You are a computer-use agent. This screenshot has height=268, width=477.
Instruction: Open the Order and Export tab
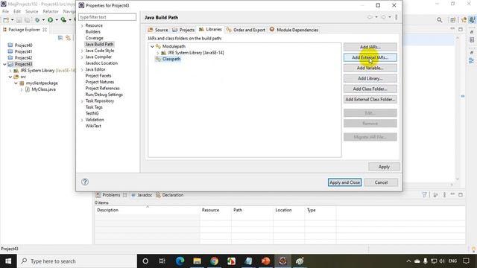[x=246, y=30]
